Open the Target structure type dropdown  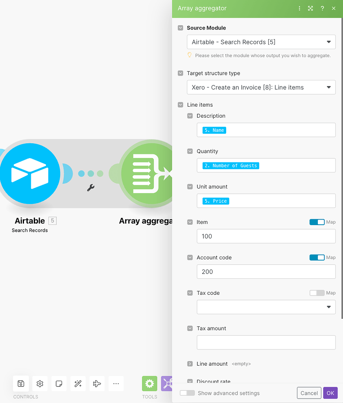coord(261,87)
